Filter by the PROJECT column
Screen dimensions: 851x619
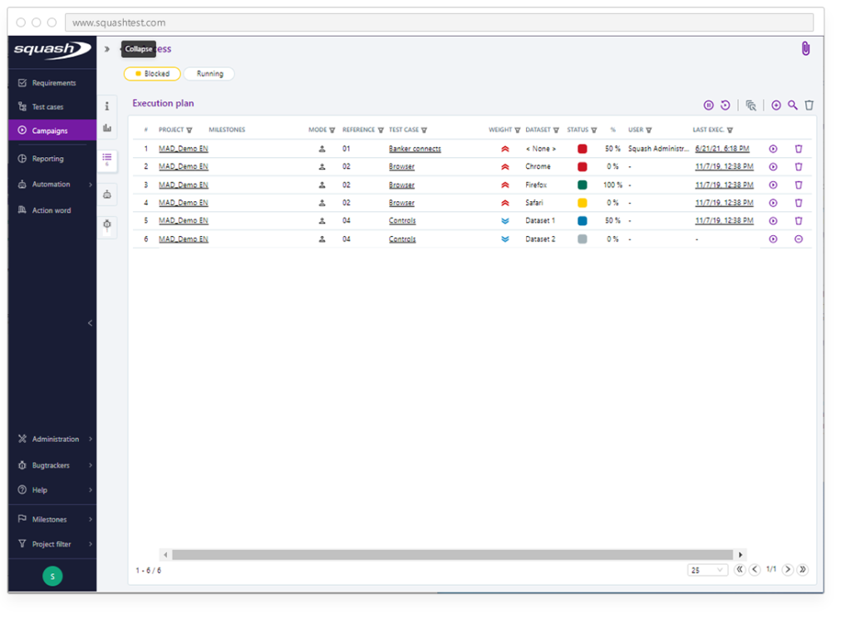pos(189,130)
